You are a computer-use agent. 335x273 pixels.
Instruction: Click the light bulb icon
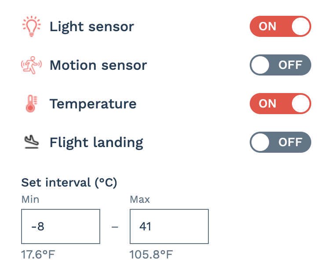pyautogui.click(x=31, y=26)
